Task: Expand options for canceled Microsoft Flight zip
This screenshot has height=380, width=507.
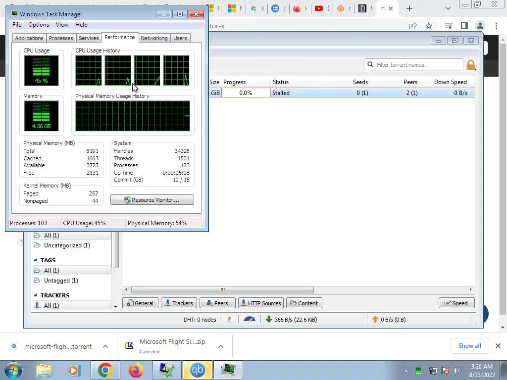Action: pos(221,346)
